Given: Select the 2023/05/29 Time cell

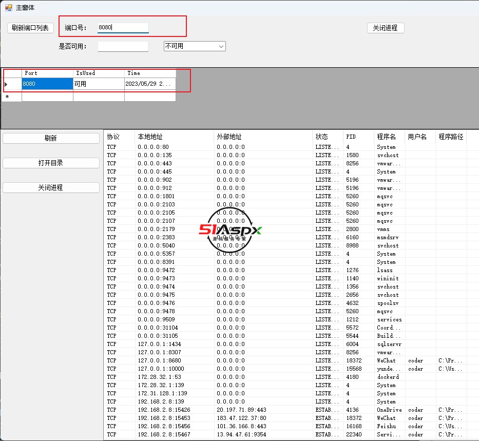Looking at the screenshot, I should [150, 84].
